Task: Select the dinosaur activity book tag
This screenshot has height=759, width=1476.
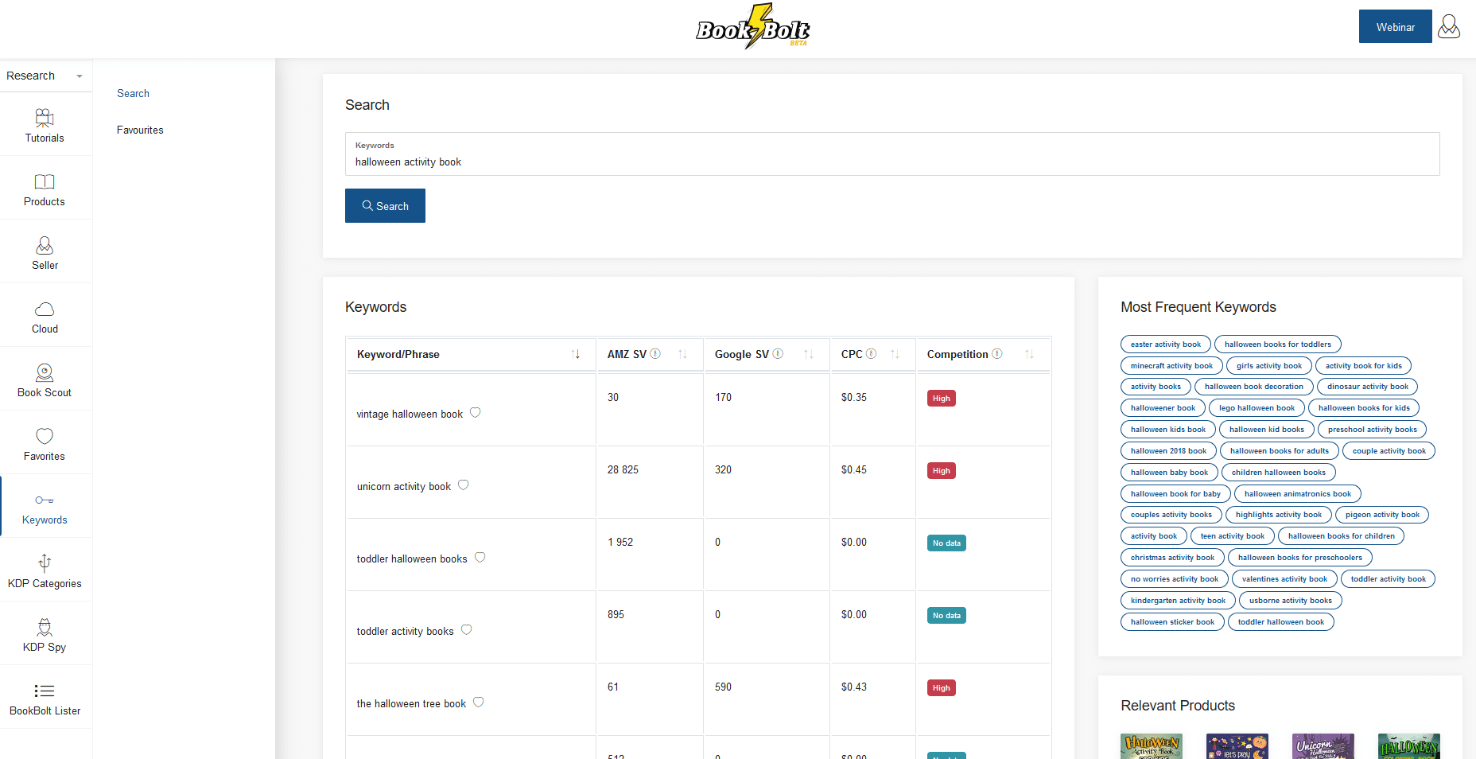Action: click(1367, 387)
